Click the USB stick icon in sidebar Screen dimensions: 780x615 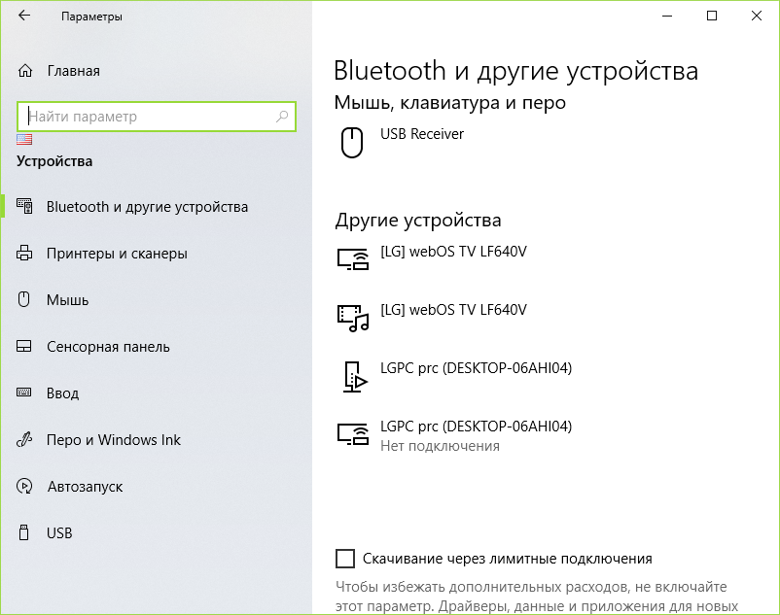click(x=23, y=532)
